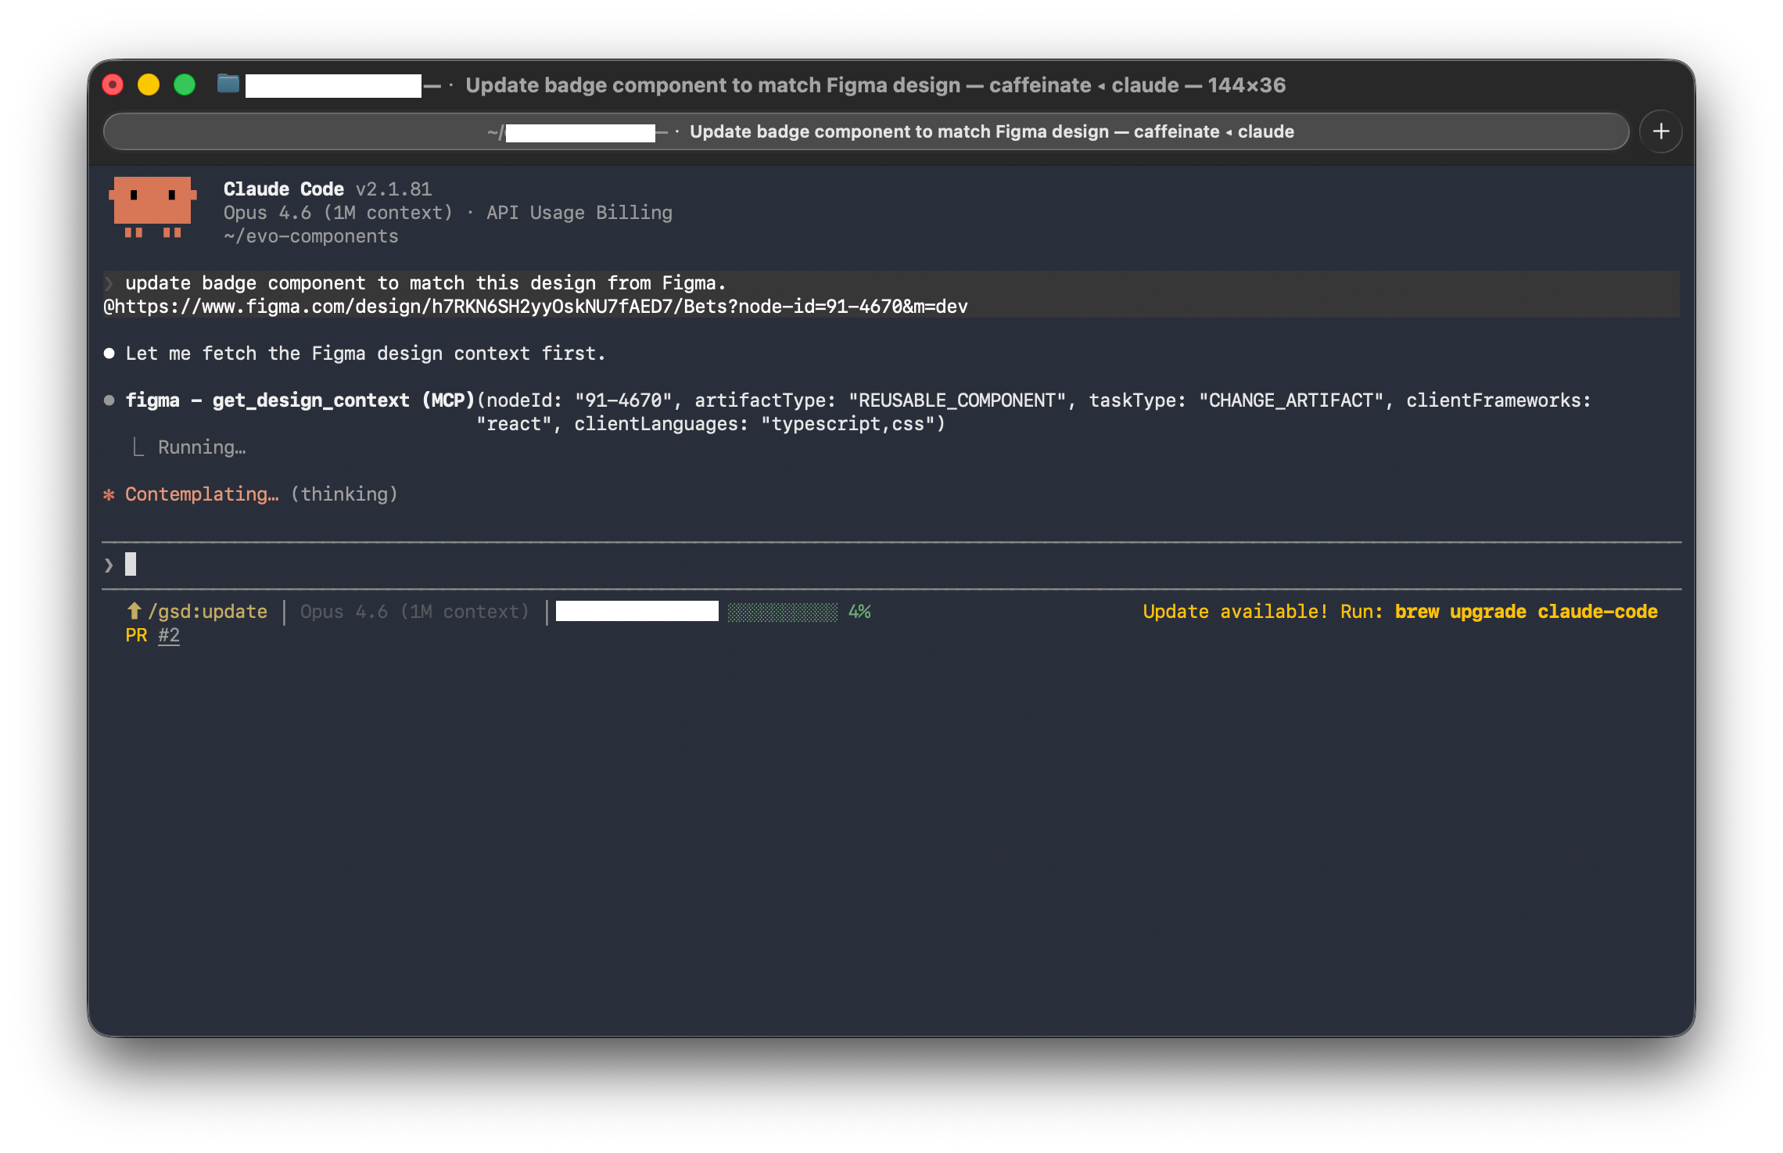Click the yellow minimize window button

[149, 84]
